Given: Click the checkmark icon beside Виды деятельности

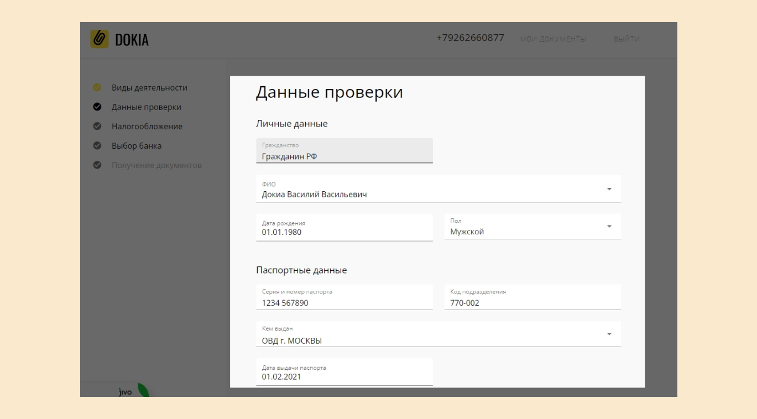Looking at the screenshot, I should tap(97, 87).
